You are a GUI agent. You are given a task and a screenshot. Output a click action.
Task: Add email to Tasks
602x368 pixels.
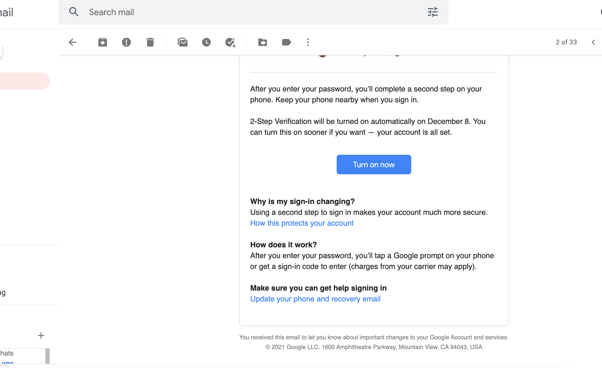[x=230, y=42]
